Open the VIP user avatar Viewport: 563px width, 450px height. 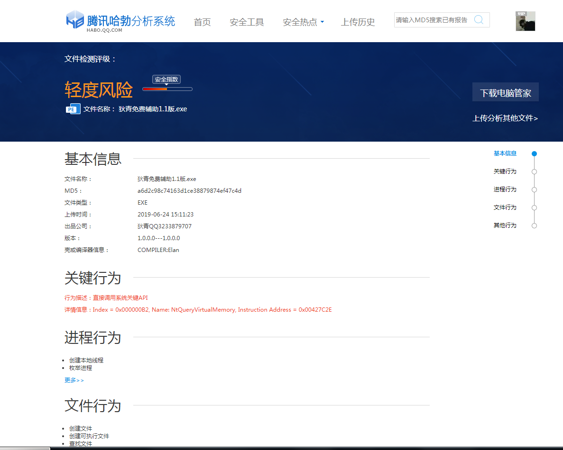pos(526,21)
